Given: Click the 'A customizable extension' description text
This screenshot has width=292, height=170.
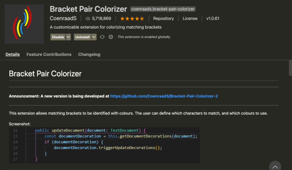Looking at the screenshot, I should (106, 27).
